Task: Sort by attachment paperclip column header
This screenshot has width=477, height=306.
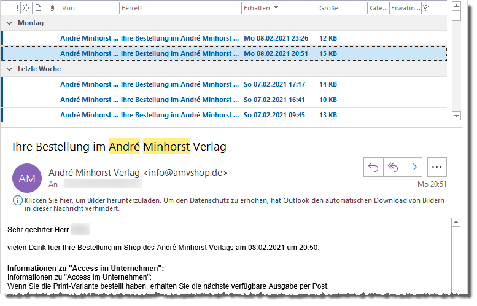Action: (52, 8)
